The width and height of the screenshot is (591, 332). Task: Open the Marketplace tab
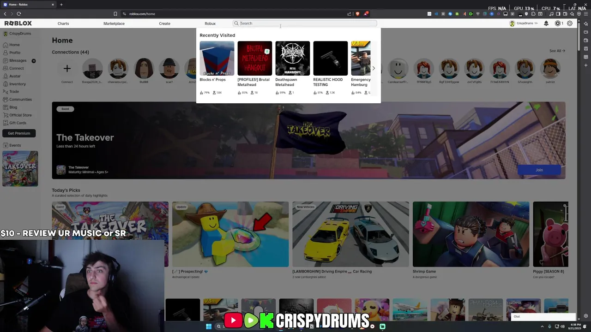pos(114,24)
